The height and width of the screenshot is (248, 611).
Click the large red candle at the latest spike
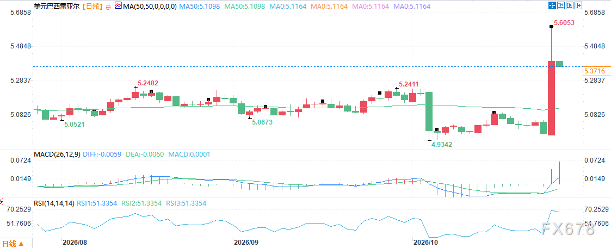551,98
